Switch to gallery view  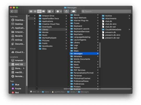(x=43, y=11)
